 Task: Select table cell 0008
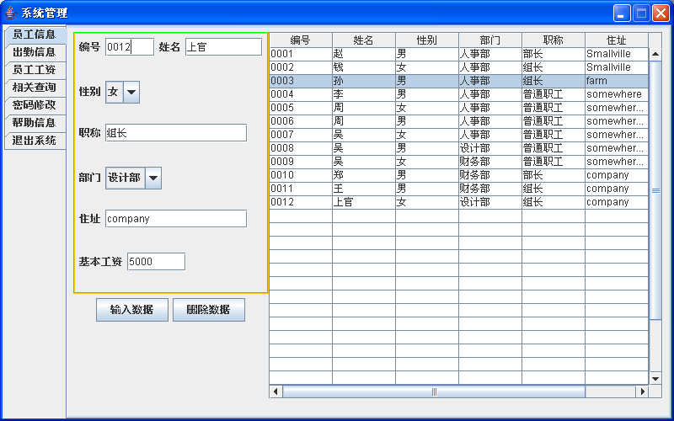[x=301, y=148]
